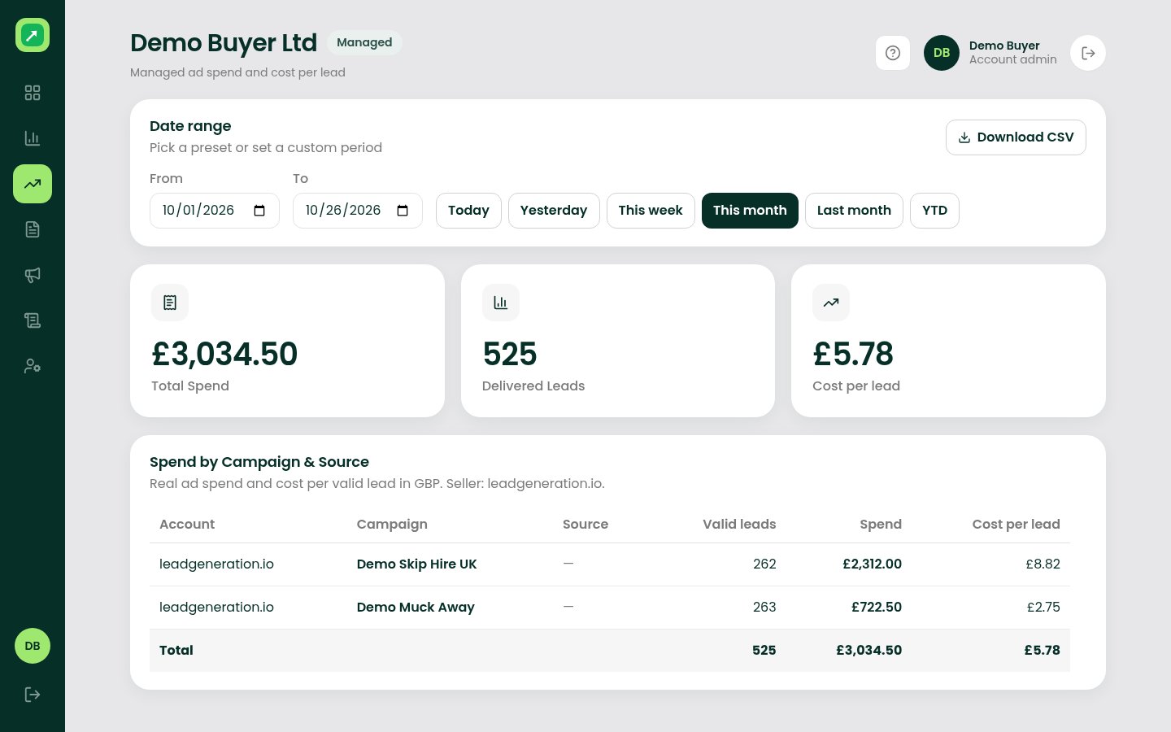Open the bar chart analytics sidebar icon
Viewport: 1171px width, 732px height.
tap(33, 138)
